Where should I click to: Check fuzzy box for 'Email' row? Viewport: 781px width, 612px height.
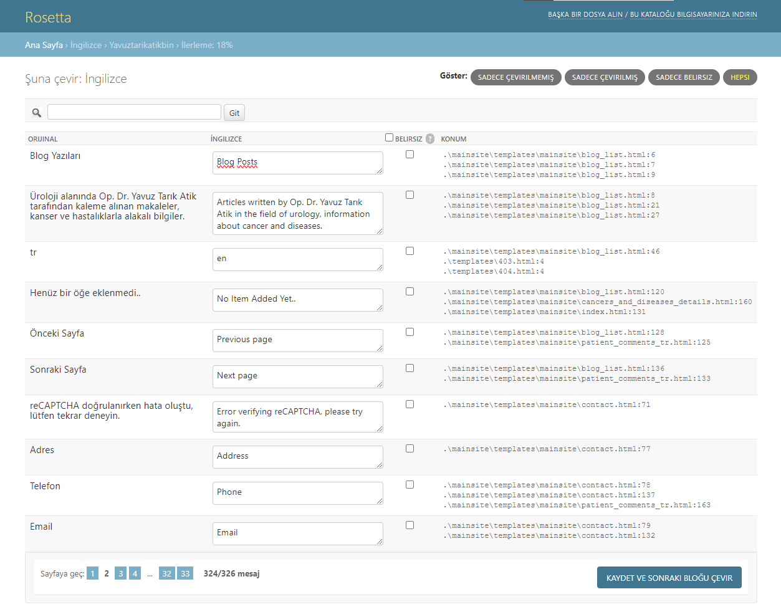[410, 525]
